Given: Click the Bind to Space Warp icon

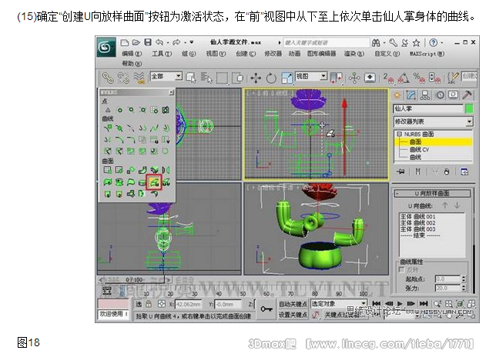Looking at the screenshot, I should [x=139, y=78].
